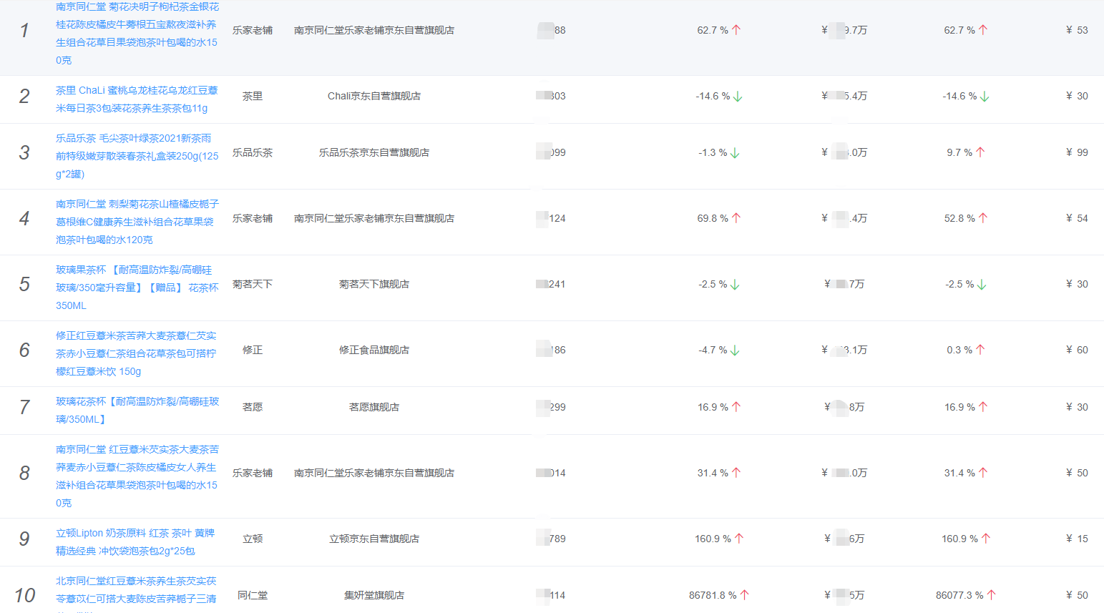Open the 修正红豆薏米茶 product link

136,353
